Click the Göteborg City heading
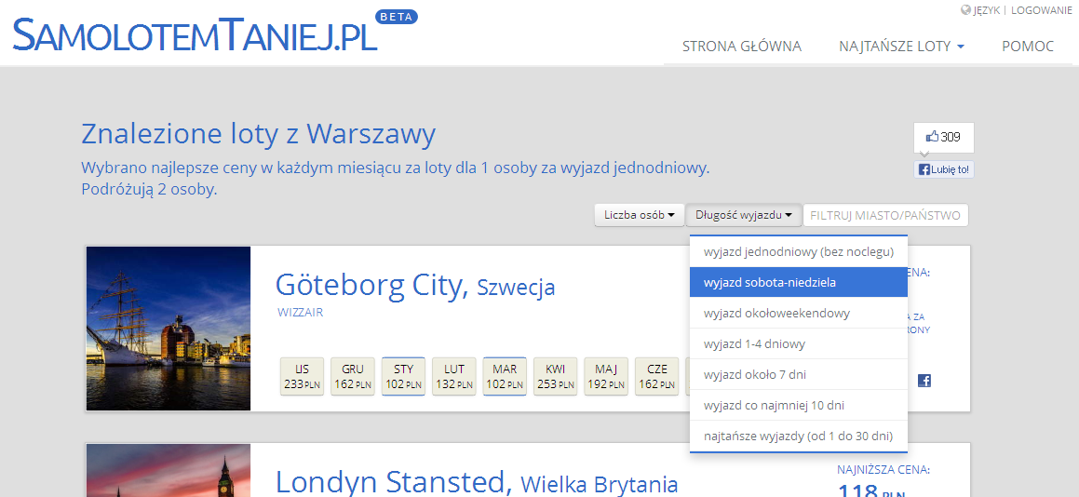Screen dimensions: 1079x497 (x=371, y=285)
